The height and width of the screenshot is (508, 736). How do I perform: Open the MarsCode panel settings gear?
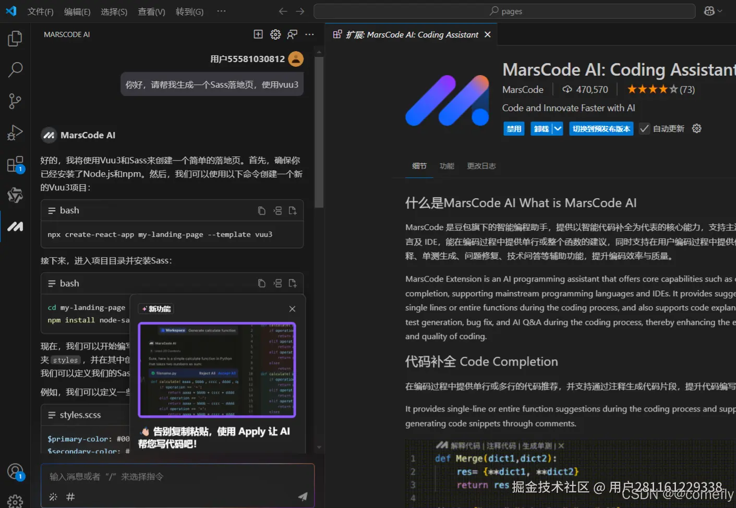tap(275, 34)
